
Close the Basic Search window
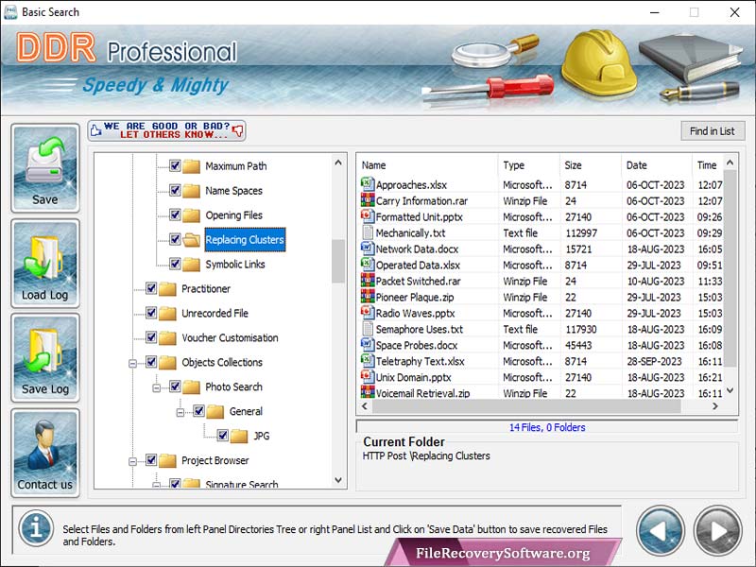click(x=734, y=12)
